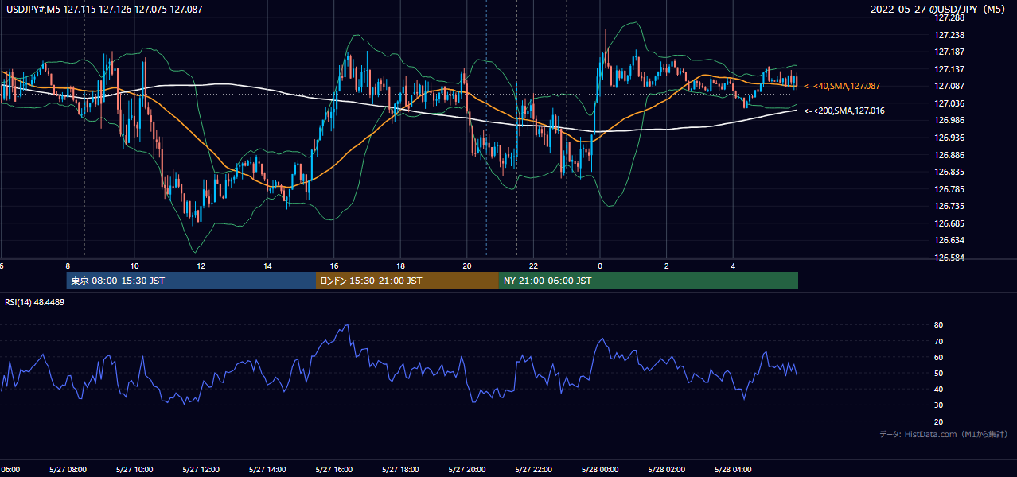This screenshot has height=477, width=1017.
Task: Click the RSI 20 level label
Action: point(938,421)
